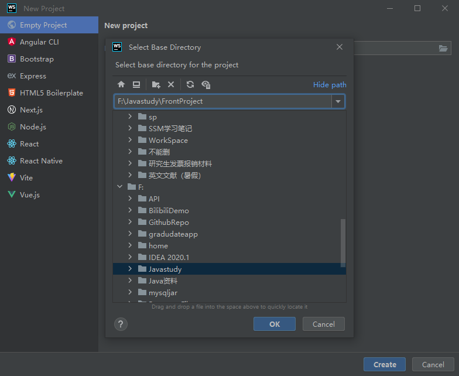Click the Next.js project icon
Screen dimensions: 459x376
(x=12, y=110)
